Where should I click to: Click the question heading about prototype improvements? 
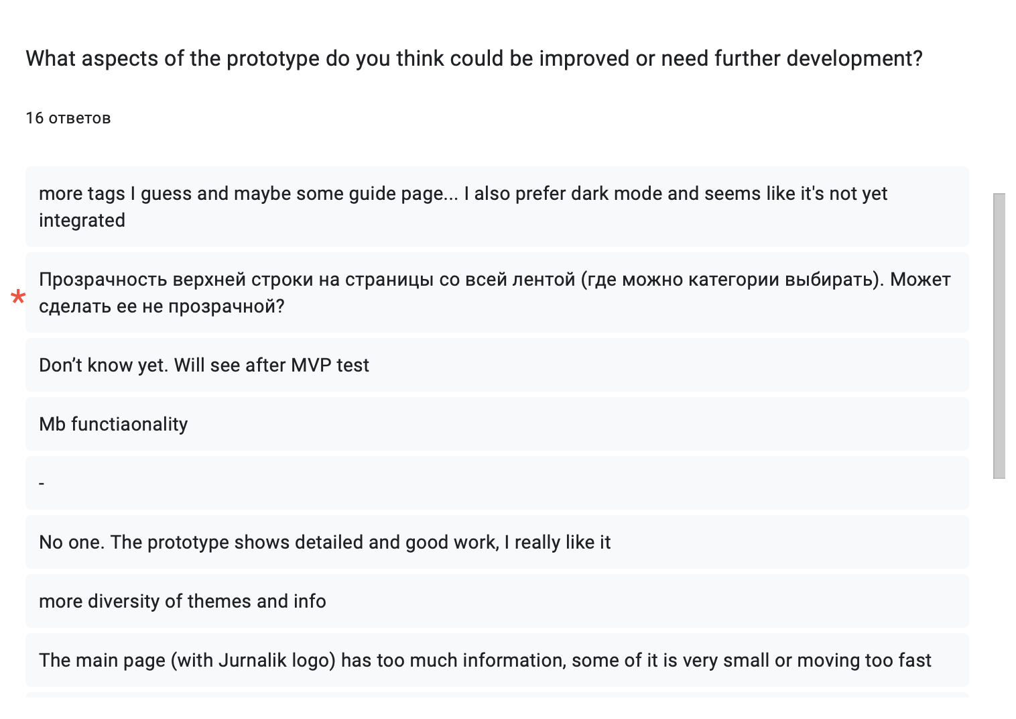[x=474, y=58]
